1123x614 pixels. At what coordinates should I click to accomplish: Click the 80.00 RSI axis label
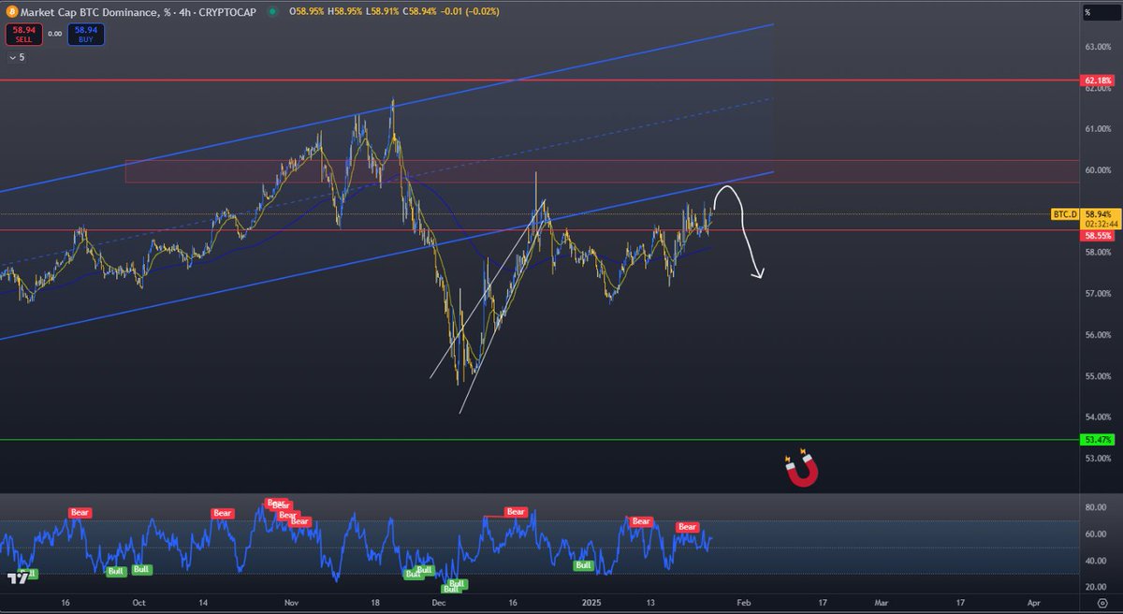pyautogui.click(x=1096, y=507)
